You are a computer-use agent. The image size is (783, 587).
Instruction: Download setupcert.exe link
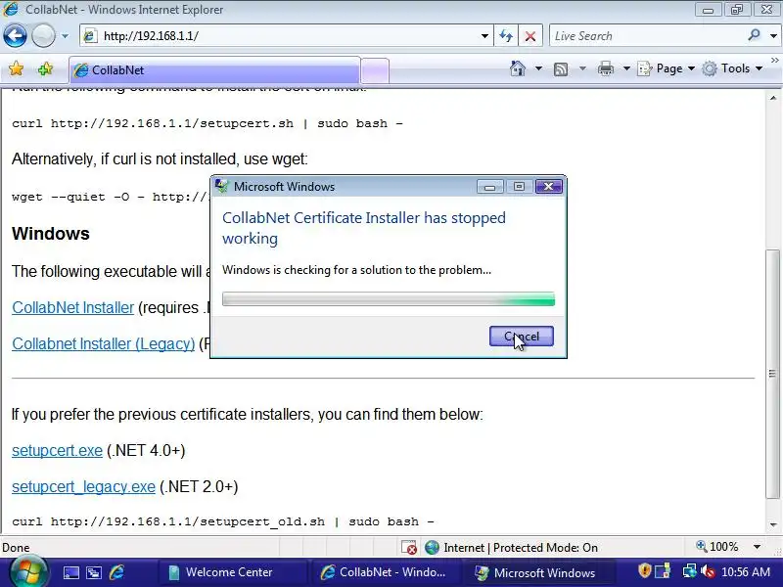[57, 450]
